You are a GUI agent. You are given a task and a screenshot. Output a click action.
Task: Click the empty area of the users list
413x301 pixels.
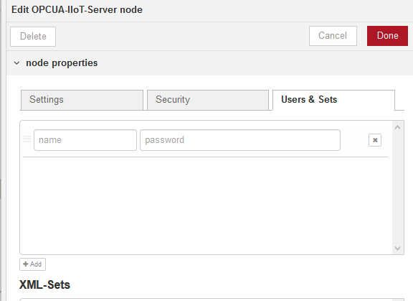pos(206,205)
